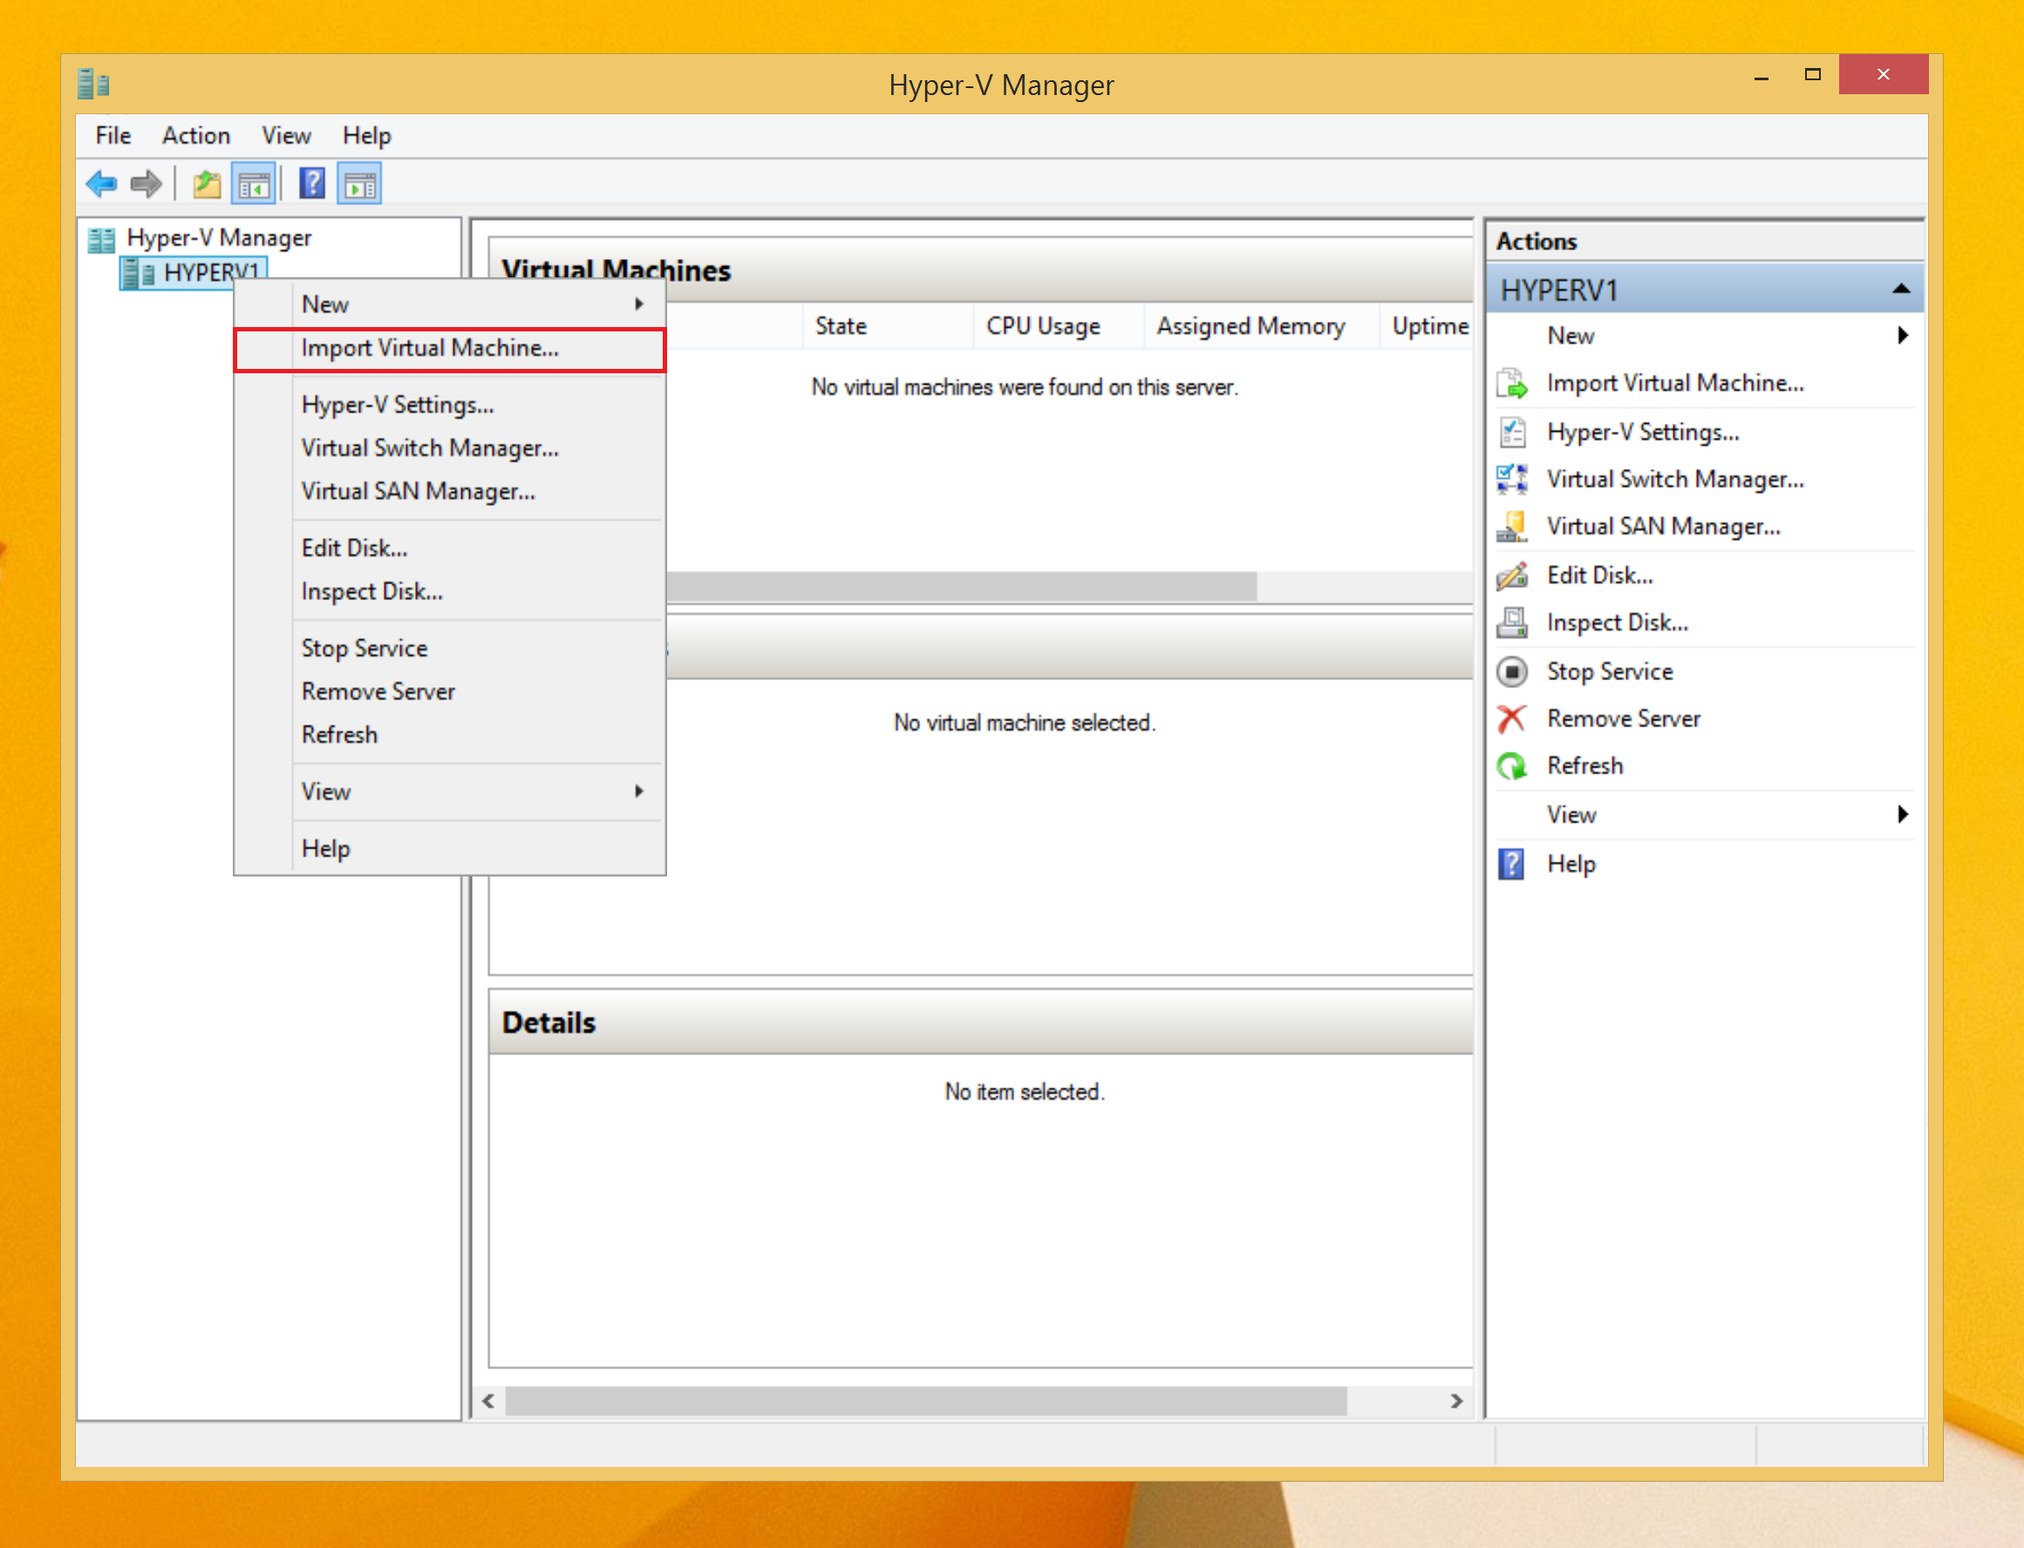The image size is (2024, 1548).
Task: Choose Virtual SAN Manager... in the context menu
Action: pos(450,492)
